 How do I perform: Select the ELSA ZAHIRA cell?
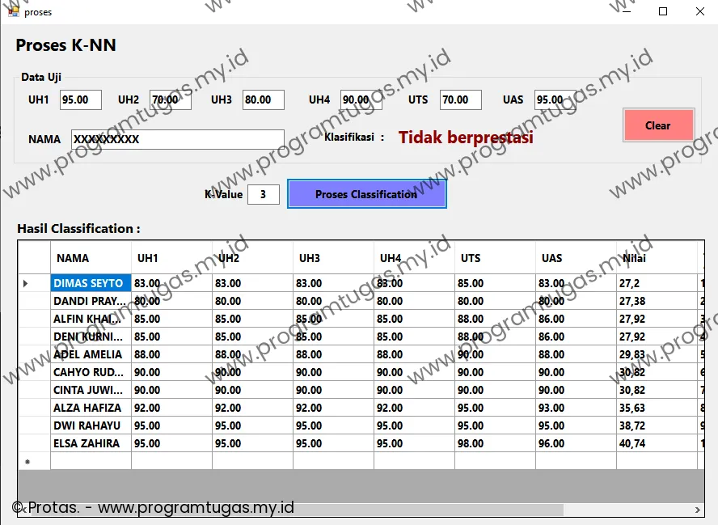coord(91,443)
